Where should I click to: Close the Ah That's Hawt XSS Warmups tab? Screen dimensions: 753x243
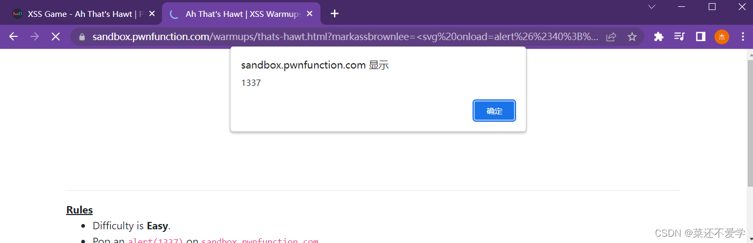click(x=310, y=14)
